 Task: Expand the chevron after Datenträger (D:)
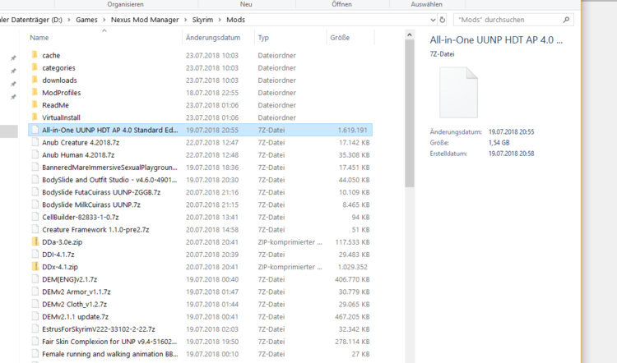pos(69,20)
